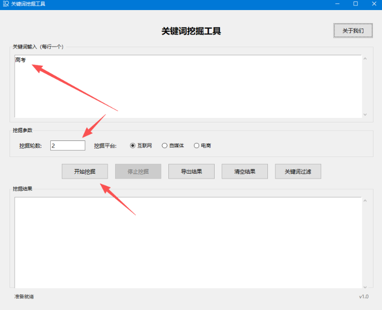
Task: Maximize the 关键词挖掘工具 window
Action: point(355,4)
